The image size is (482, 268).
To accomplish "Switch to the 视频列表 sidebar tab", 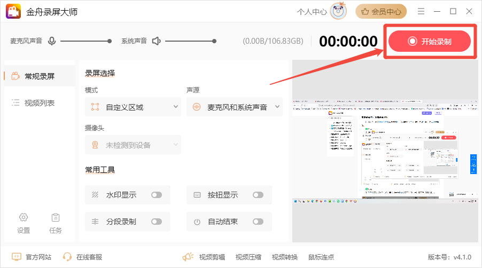I will [x=40, y=103].
